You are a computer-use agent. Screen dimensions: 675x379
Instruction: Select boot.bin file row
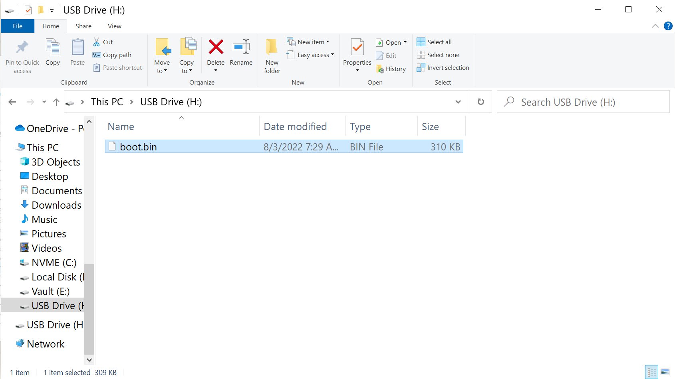click(x=284, y=146)
